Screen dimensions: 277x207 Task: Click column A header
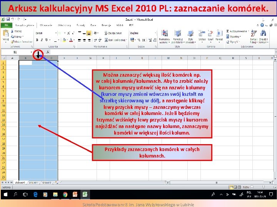(x=12, y=58)
